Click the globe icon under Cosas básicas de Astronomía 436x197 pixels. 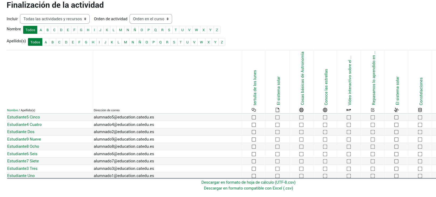[x=301, y=110]
